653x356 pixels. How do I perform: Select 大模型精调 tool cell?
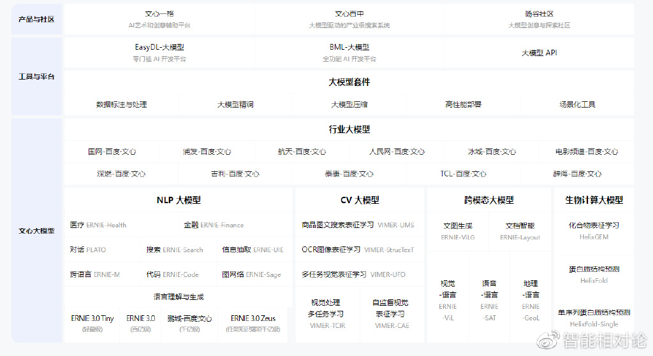point(235,104)
